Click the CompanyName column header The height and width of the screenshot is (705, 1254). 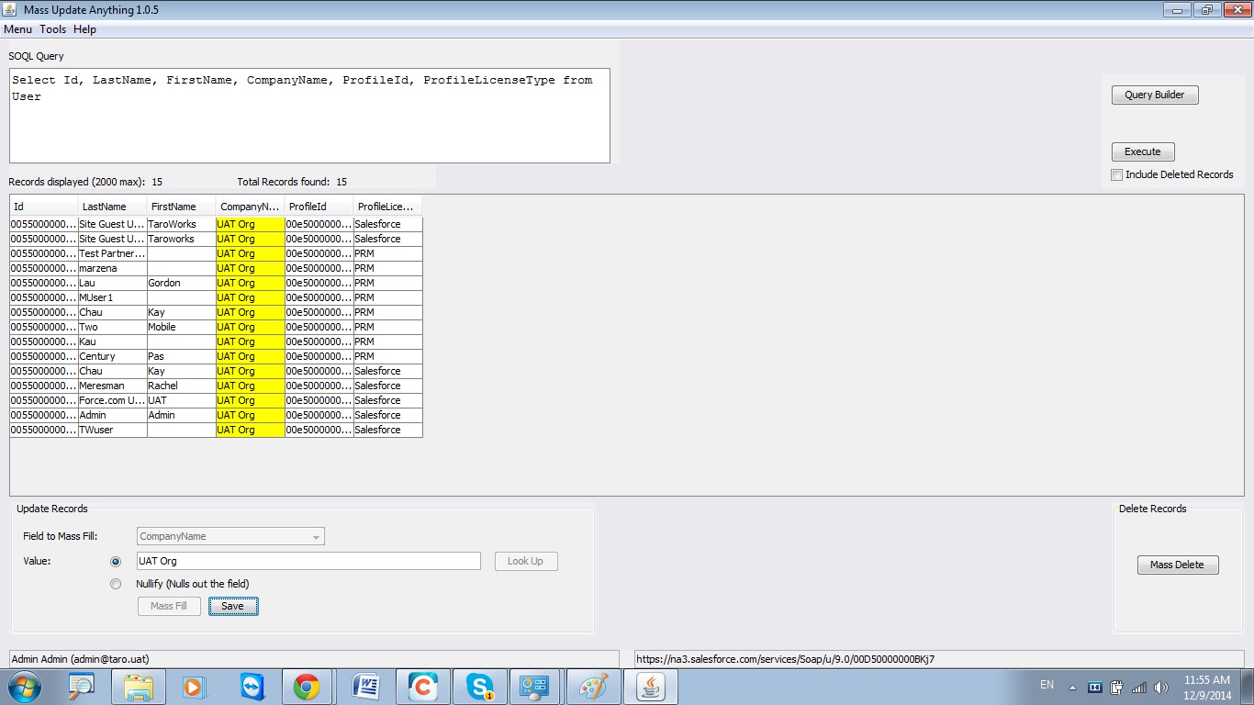click(x=251, y=207)
